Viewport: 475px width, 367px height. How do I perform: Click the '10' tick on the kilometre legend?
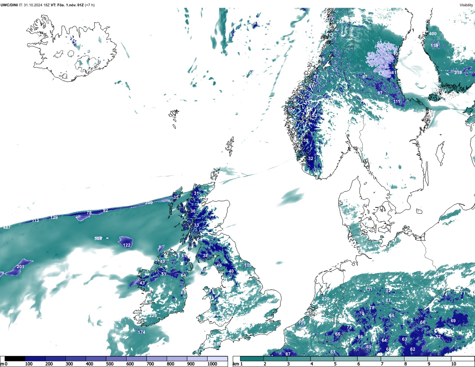click(x=453, y=364)
